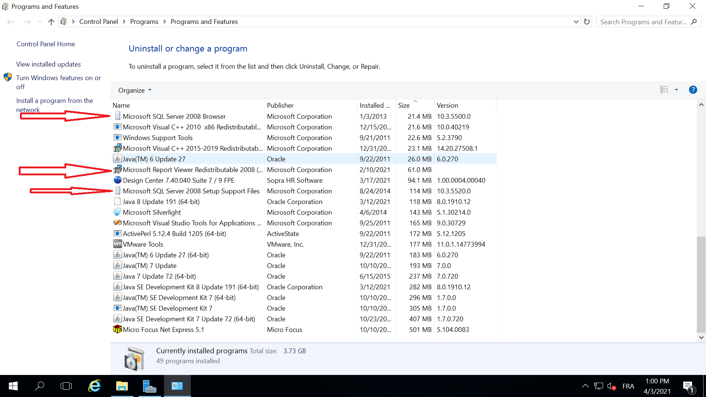Click the taskbar search magnifier icon
This screenshot has height=397, width=706.
click(x=40, y=386)
